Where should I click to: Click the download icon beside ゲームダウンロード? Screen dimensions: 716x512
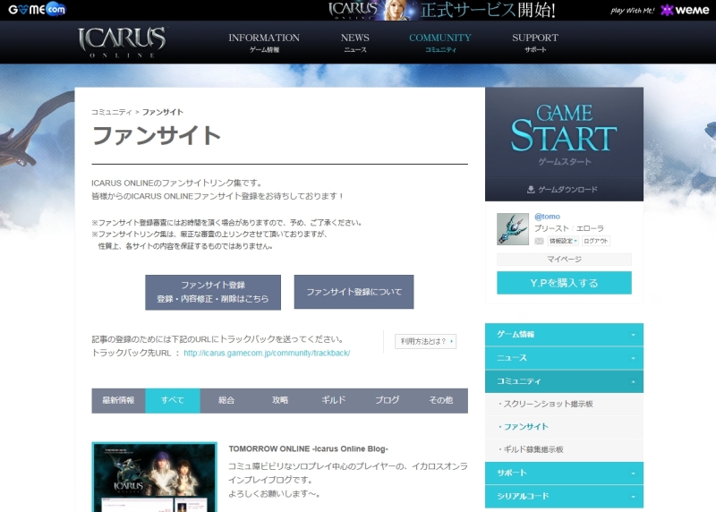[531, 190]
